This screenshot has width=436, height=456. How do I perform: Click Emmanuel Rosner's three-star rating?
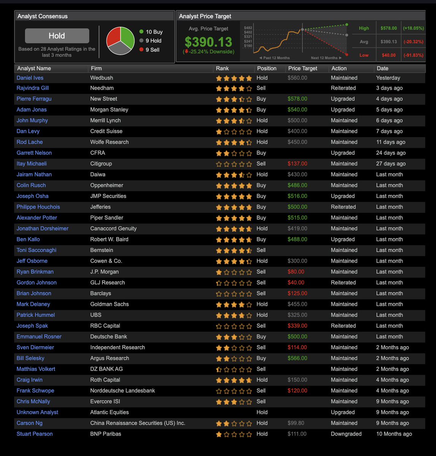pyautogui.click(x=234, y=337)
